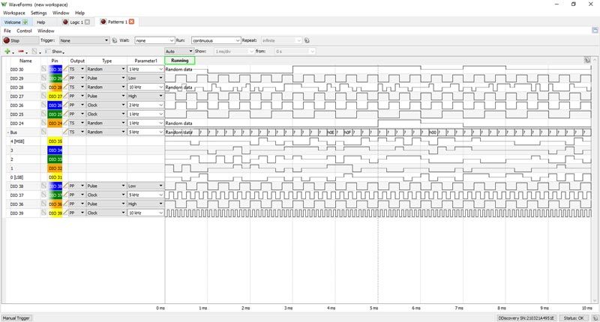Close the Patterns 1 tab

click(132, 22)
